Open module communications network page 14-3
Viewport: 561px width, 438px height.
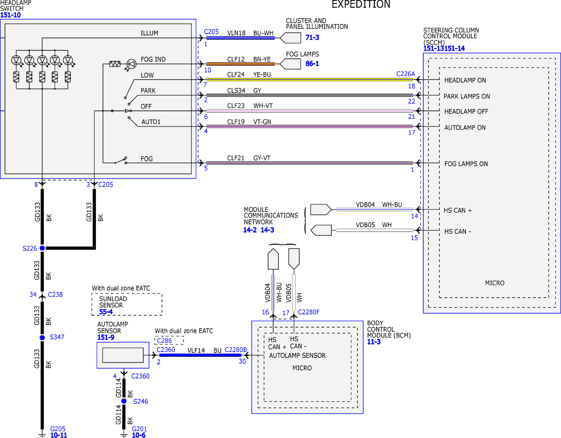(267, 230)
